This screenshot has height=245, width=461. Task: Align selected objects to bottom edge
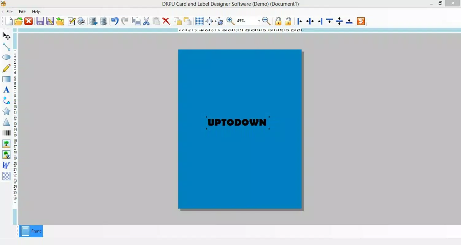click(x=349, y=21)
